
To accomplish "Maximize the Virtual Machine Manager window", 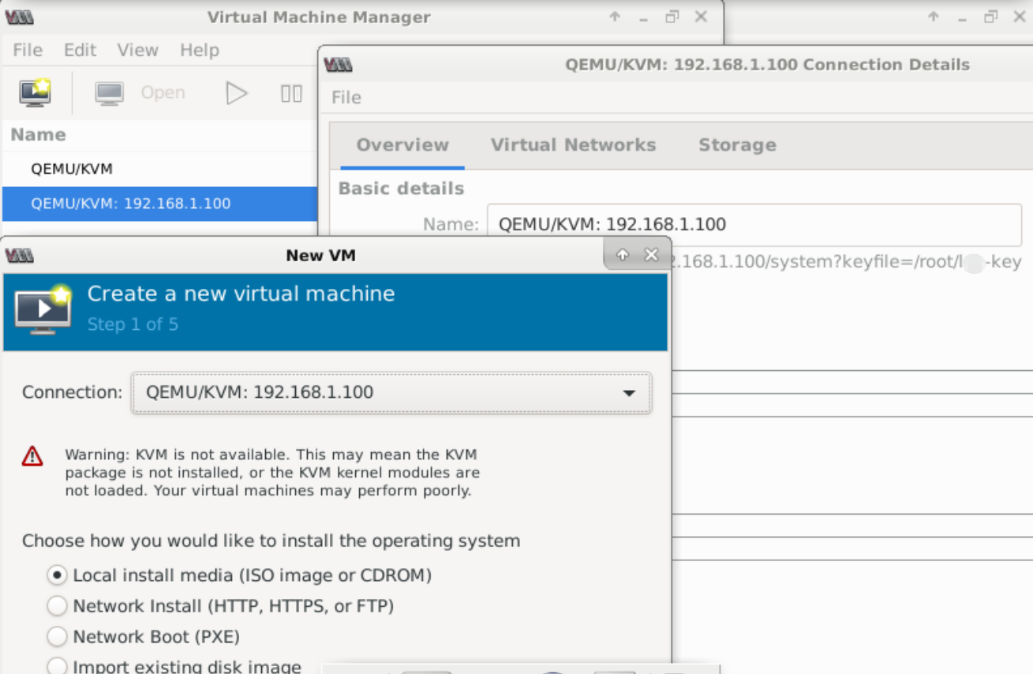I will click(x=672, y=17).
